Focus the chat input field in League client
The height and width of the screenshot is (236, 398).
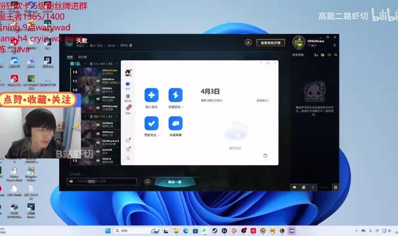pyautogui.click(x=102, y=182)
